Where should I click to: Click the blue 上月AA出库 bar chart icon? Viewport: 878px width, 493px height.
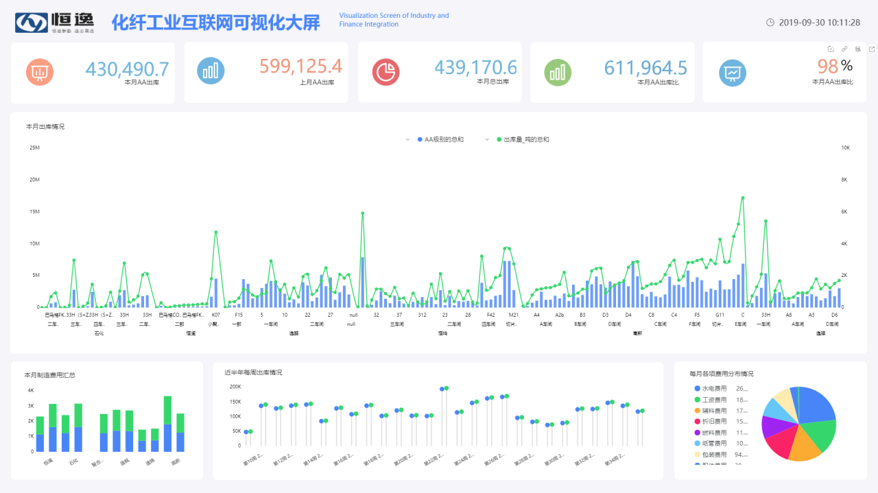click(x=211, y=71)
